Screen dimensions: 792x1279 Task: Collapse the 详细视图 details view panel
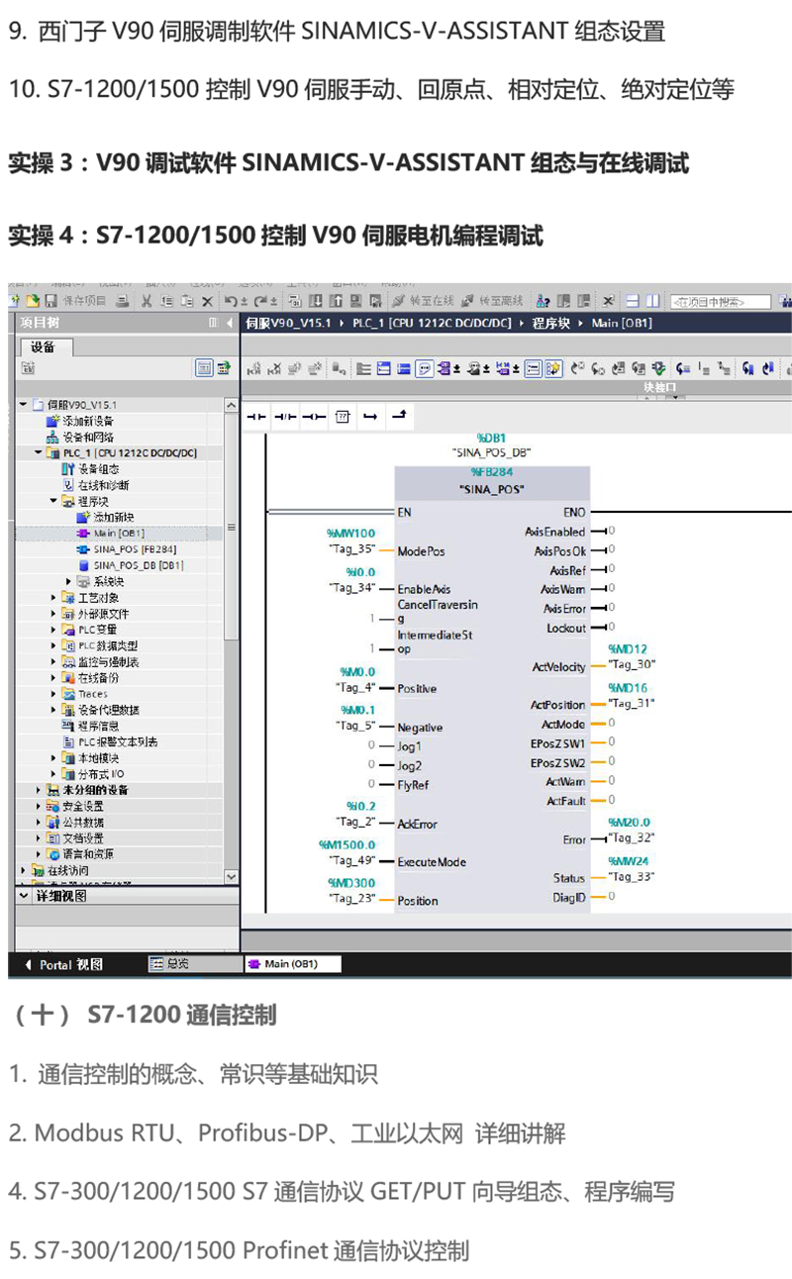[x=25, y=896]
